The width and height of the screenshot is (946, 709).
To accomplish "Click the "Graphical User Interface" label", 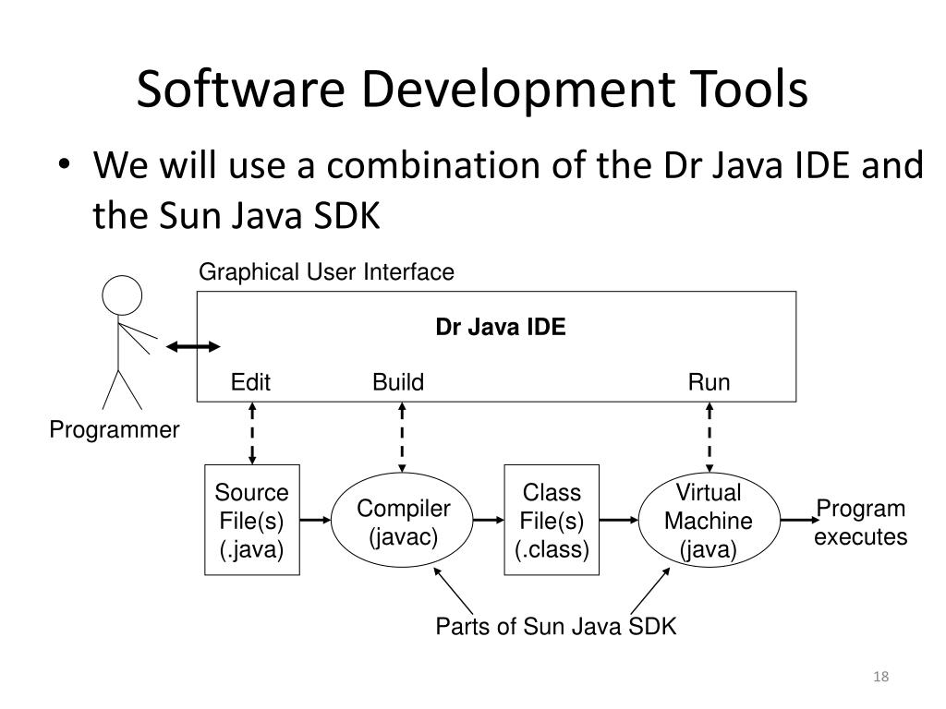I will pyautogui.click(x=326, y=272).
